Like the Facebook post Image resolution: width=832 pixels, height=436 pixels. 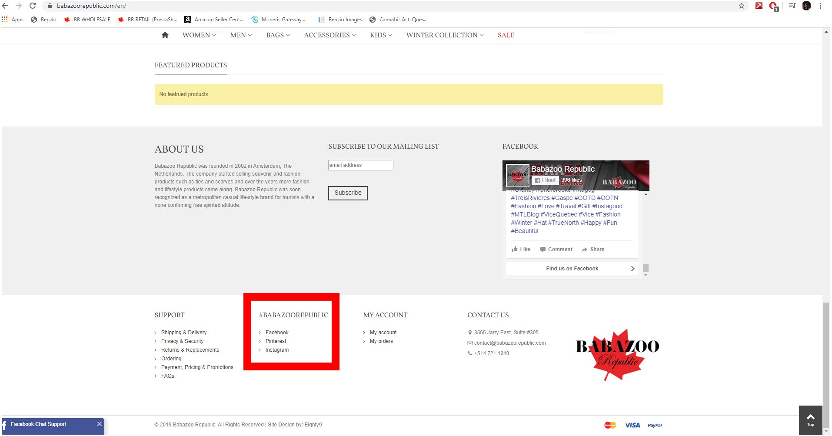(x=521, y=250)
